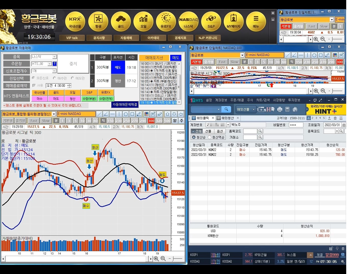The height and width of the screenshot is (274, 348).
Task: Click trash icon in 1Q HTS tab bar
Action: pyautogui.click(x=335, y=118)
